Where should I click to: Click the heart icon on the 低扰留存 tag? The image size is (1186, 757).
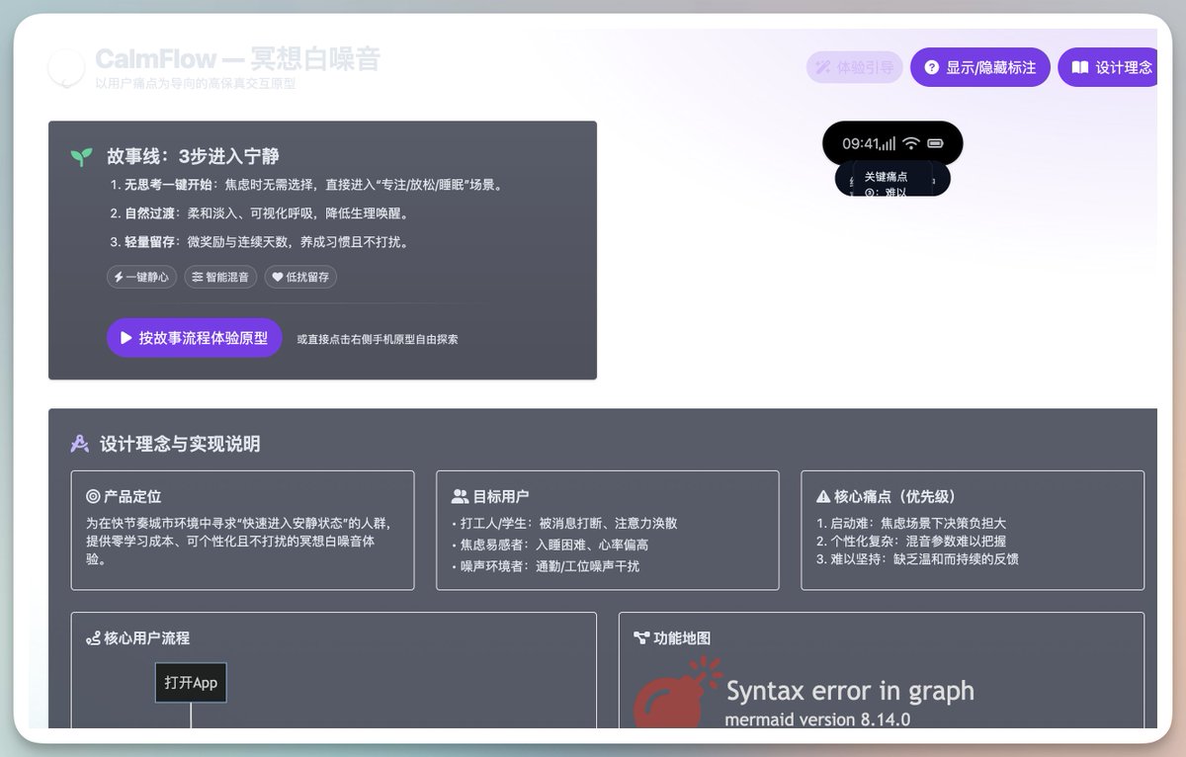(278, 277)
